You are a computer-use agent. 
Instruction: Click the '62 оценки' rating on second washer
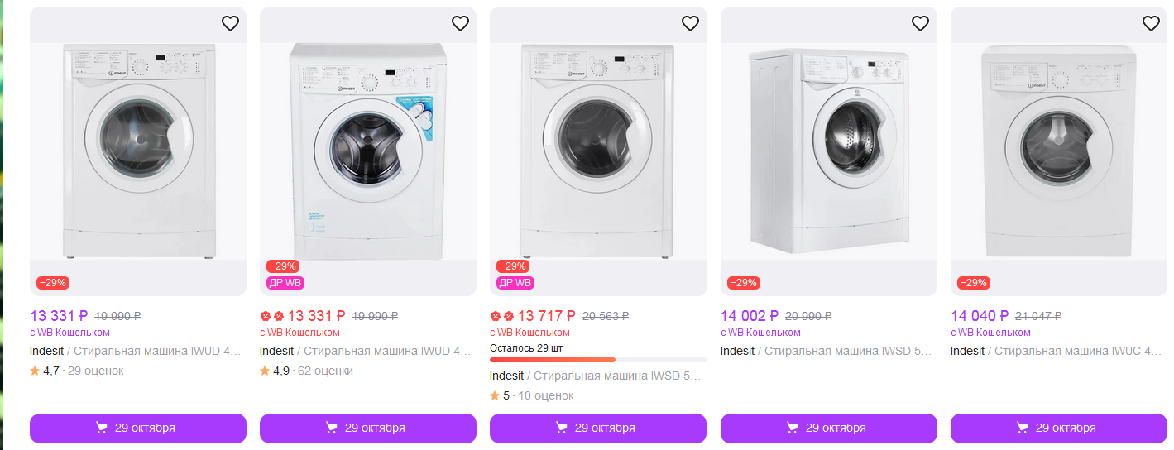[x=326, y=371]
